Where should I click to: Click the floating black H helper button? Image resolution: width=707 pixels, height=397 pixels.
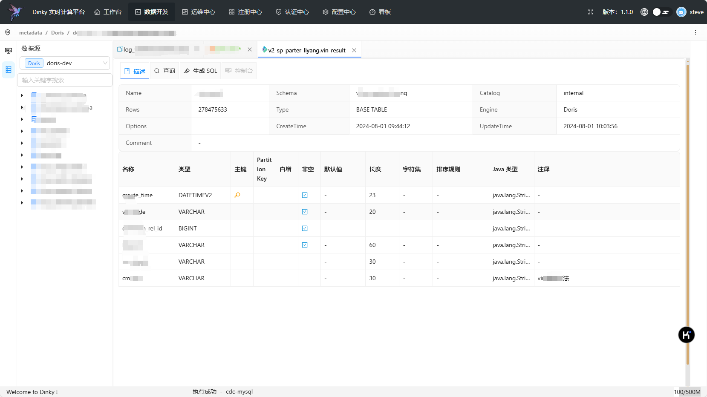point(686,335)
